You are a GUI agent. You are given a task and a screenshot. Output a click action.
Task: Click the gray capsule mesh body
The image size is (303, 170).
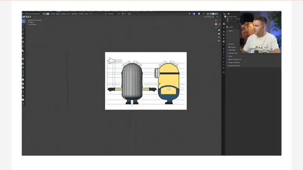[x=132, y=81]
